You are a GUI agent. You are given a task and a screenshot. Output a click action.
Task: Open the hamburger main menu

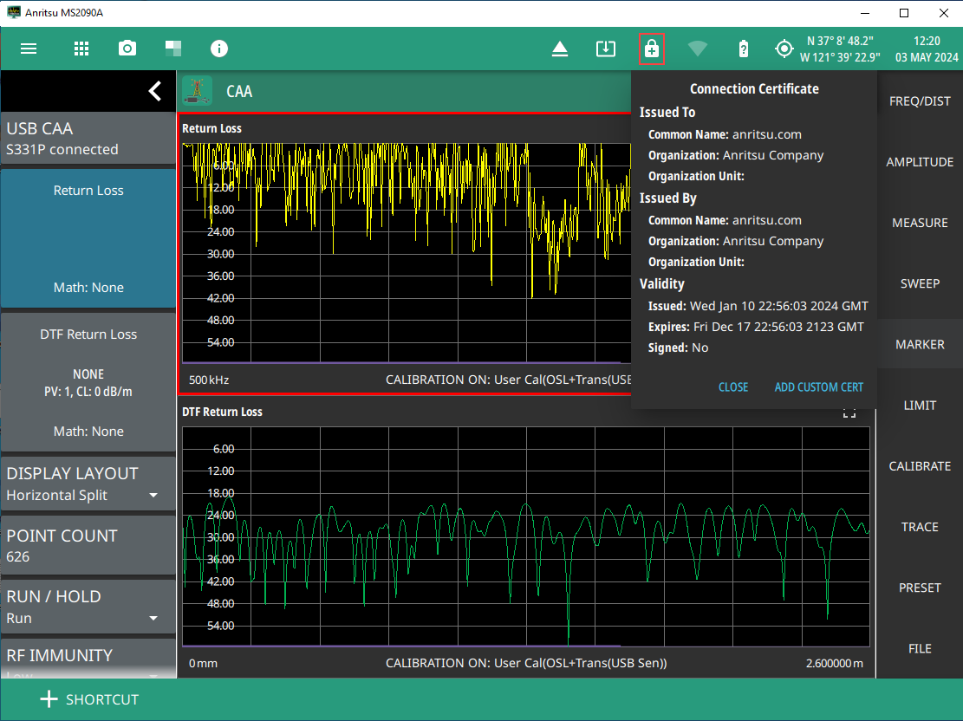coord(29,49)
